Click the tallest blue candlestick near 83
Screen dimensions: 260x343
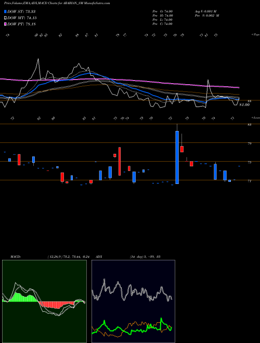point(177,157)
